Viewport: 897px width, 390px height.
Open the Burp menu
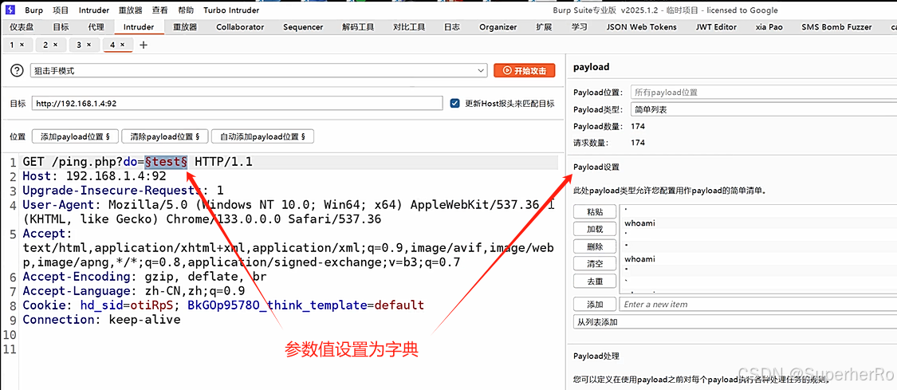tap(32, 10)
